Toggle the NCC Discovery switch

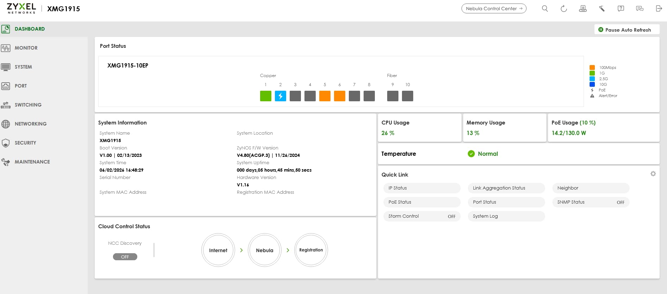125,257
